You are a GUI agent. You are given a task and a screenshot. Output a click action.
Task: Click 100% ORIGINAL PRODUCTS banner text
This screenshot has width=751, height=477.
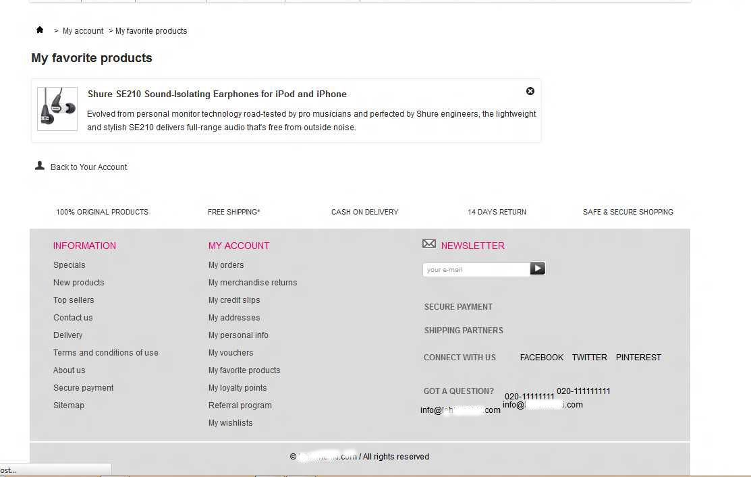coord(102,212)
